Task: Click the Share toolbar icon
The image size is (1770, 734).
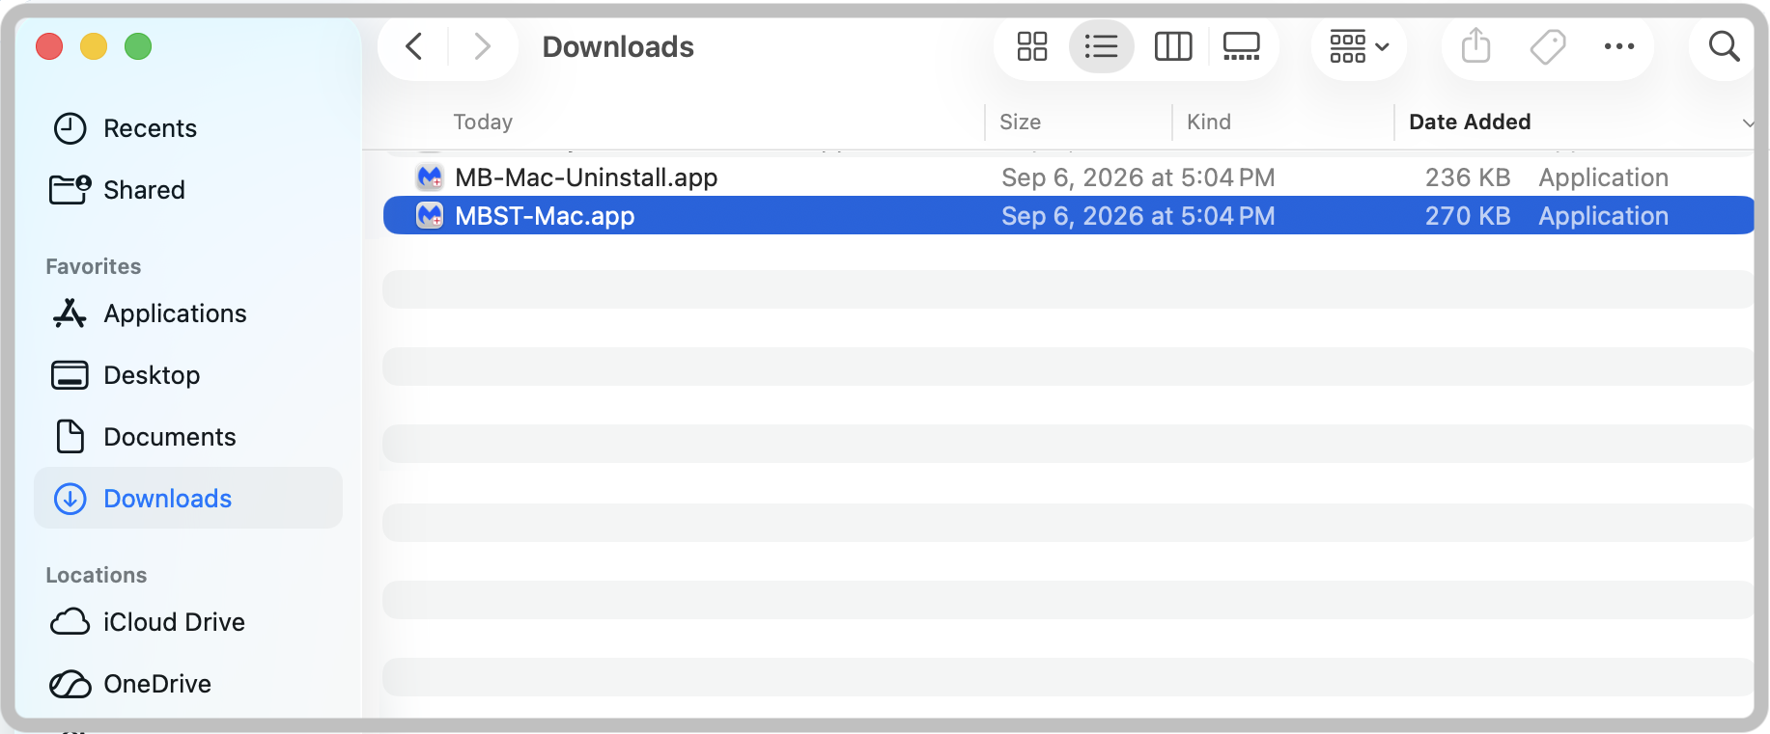Action: (x=1475, y=46)
